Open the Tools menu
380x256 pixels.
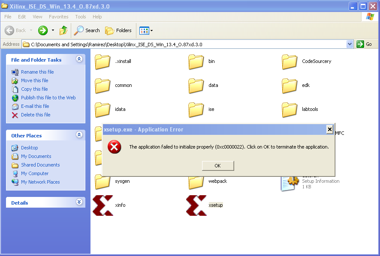click(81, 17)
